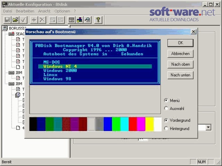Click the Linux boot entry
Viewport: 222px width, 166px height.
tap(50, 75)
